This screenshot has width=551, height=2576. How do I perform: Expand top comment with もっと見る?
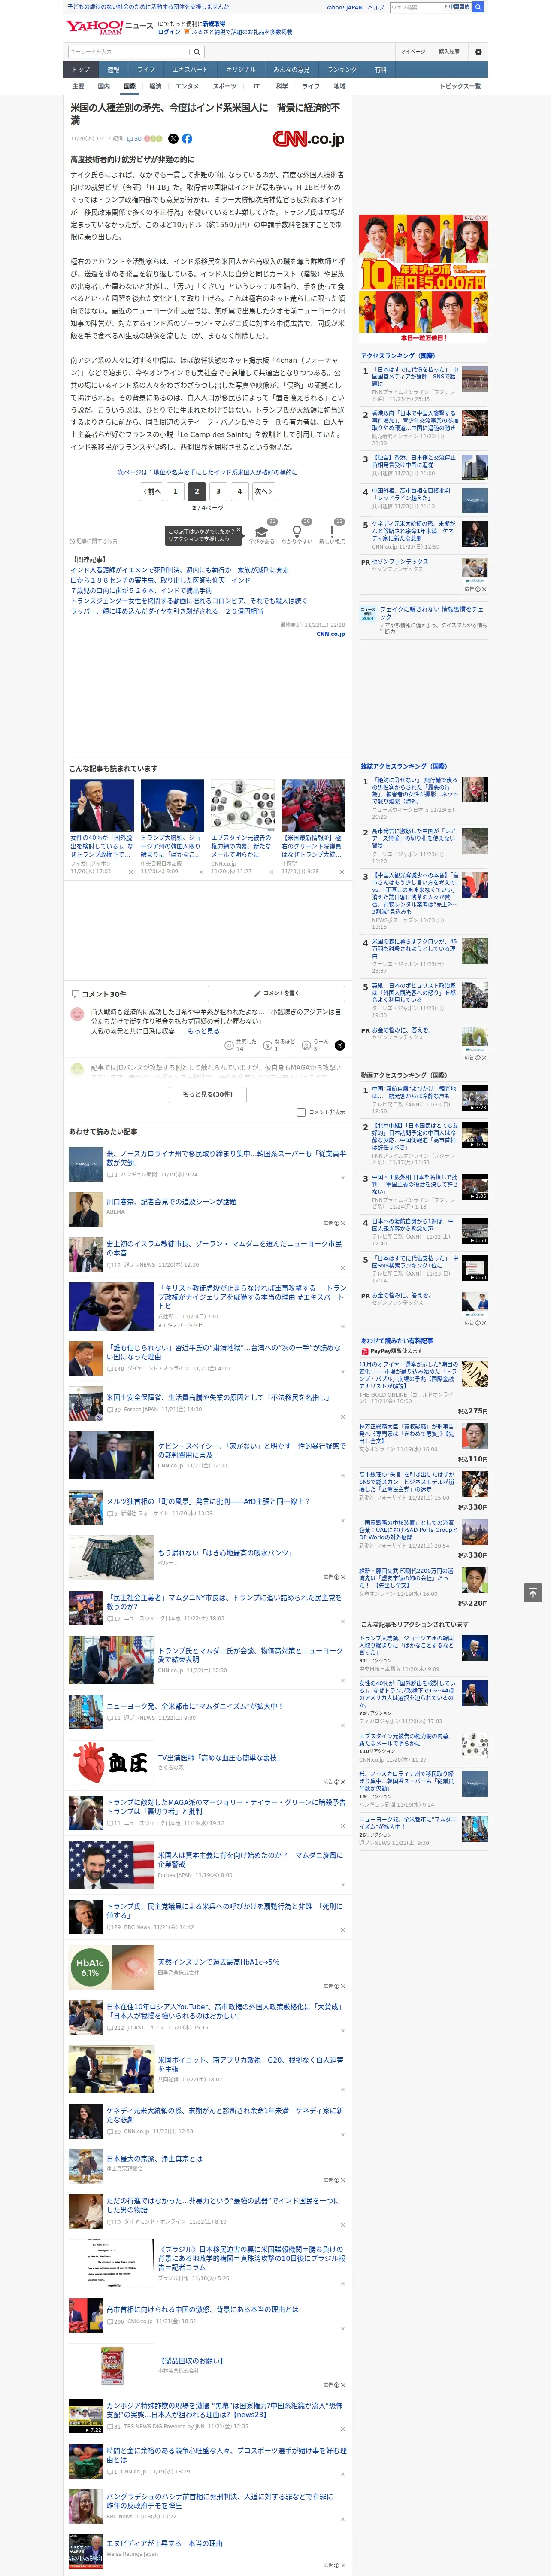(204, 1031)
